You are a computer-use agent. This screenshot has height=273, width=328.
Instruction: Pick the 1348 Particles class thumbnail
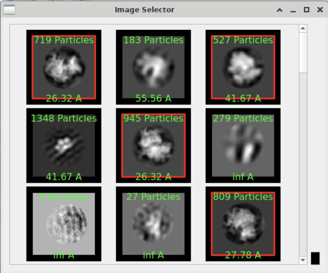pos(64,146)
